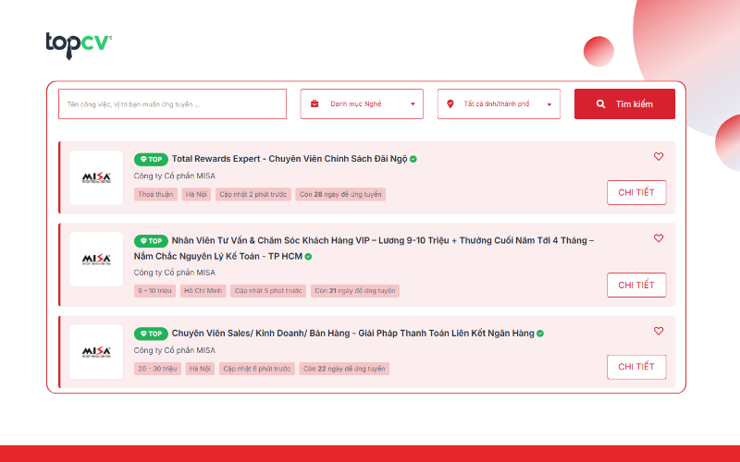Click Hà Nội tag on Total Rewards job
This screenshot has width=740, height=462.
[x=196, y=194]
